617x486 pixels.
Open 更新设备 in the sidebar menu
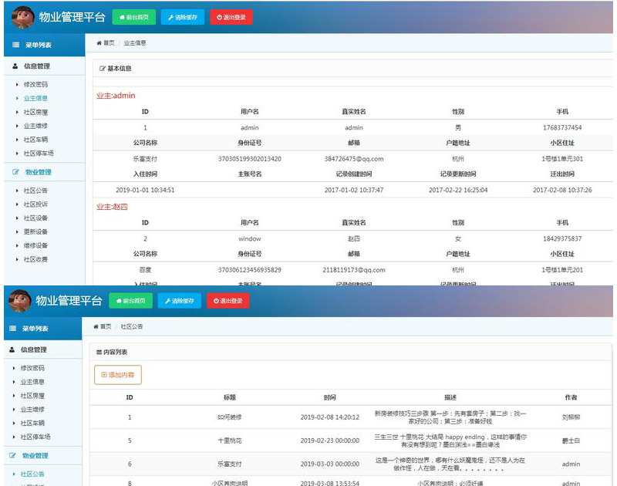35,231
